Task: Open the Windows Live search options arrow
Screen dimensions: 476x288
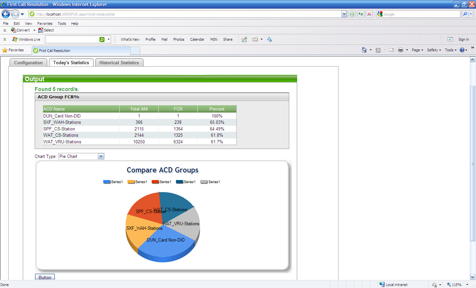Action: point(108,39)
